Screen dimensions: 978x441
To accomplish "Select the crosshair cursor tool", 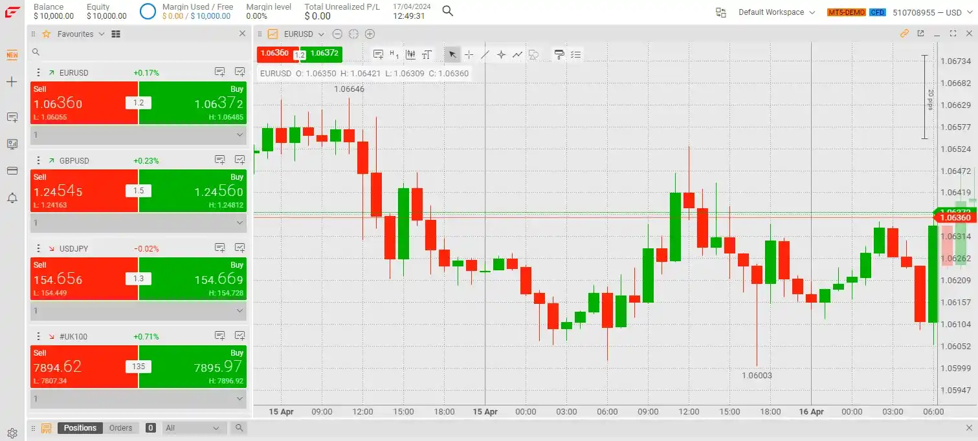I will (469, 55).
